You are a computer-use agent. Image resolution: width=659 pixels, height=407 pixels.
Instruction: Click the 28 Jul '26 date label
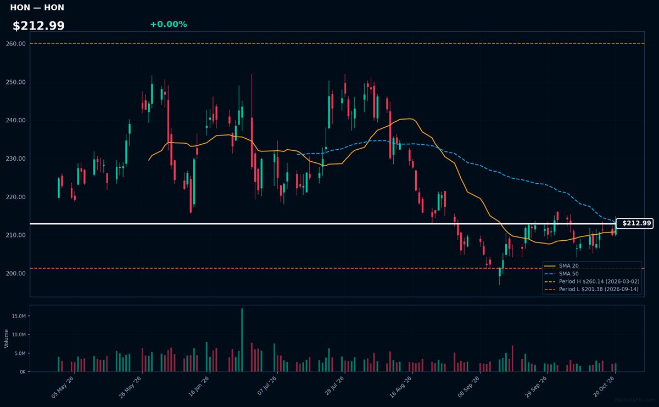click(x=334, y=387)
